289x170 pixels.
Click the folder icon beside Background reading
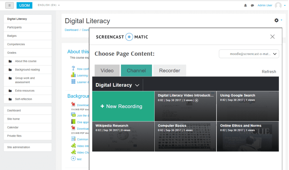(10, 70)
